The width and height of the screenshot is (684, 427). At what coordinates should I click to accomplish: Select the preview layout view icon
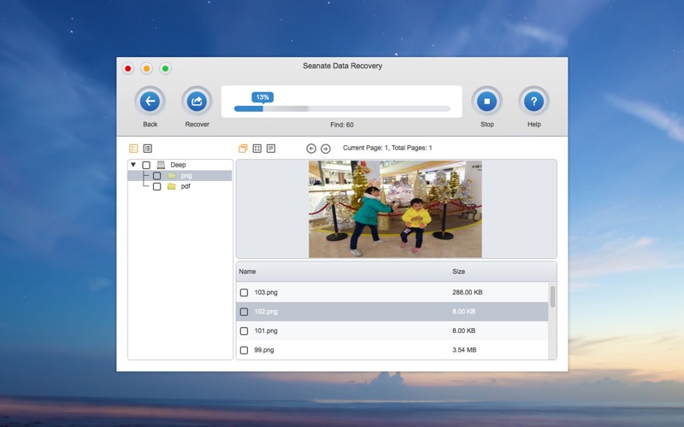point(243,149)
